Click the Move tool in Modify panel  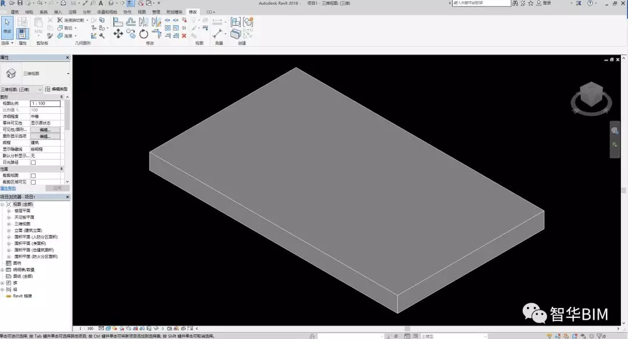118,34
